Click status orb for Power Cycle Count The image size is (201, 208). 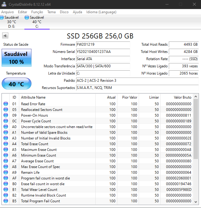(x=6, y=121)
